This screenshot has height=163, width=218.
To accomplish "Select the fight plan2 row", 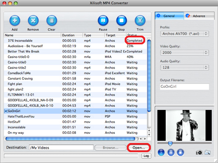I will pyautogui.click(x=75, y=90).
